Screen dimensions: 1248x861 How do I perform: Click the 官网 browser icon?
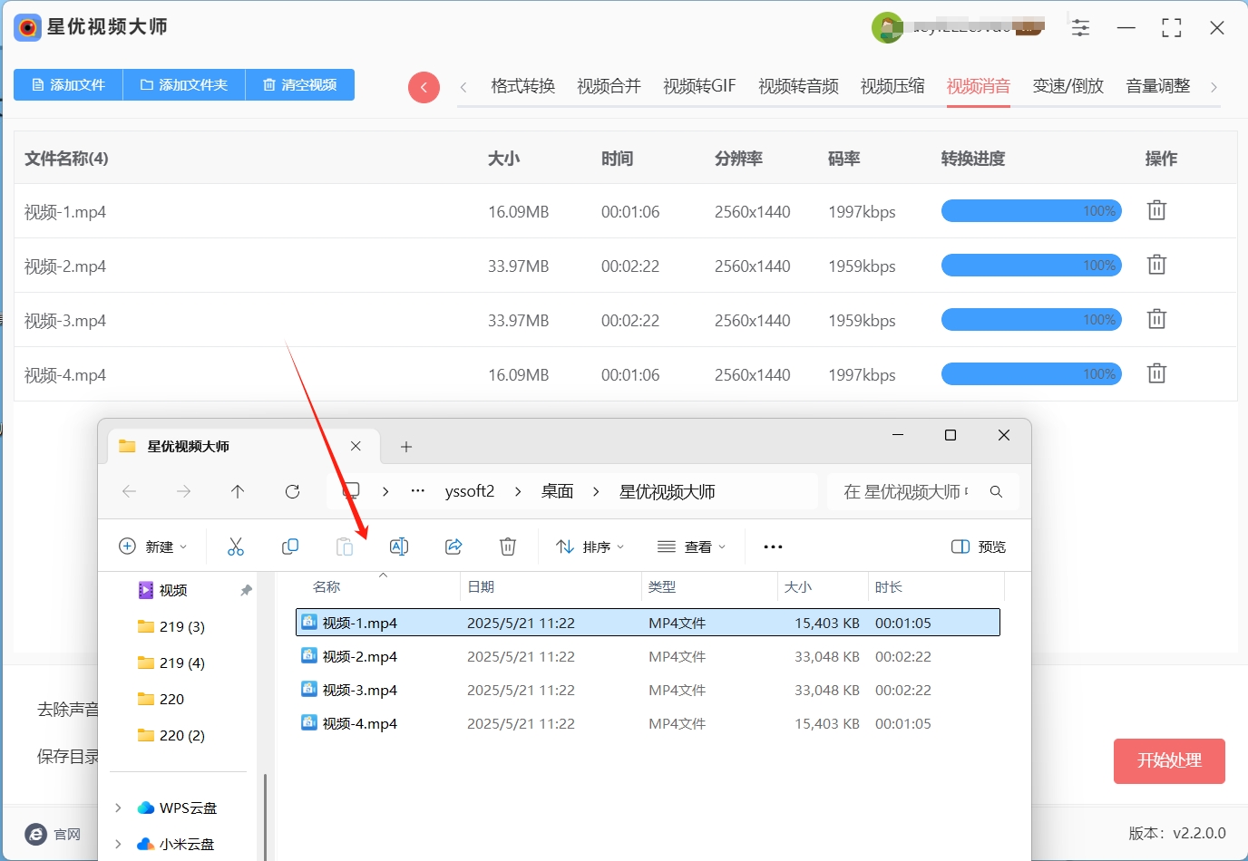[35, 834]
